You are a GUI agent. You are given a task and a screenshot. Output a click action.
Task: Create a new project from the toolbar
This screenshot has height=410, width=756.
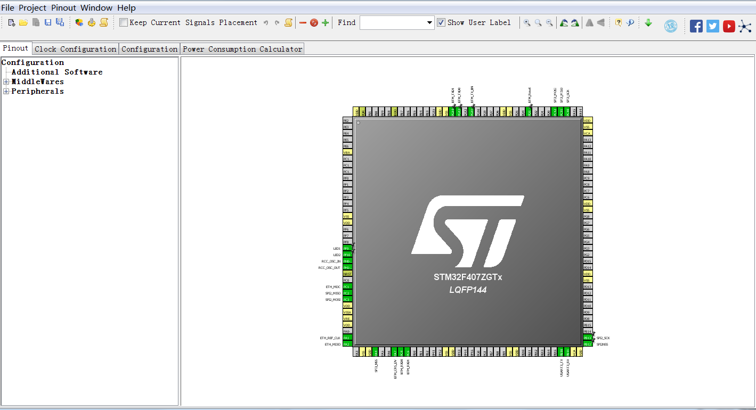(11, 22)
